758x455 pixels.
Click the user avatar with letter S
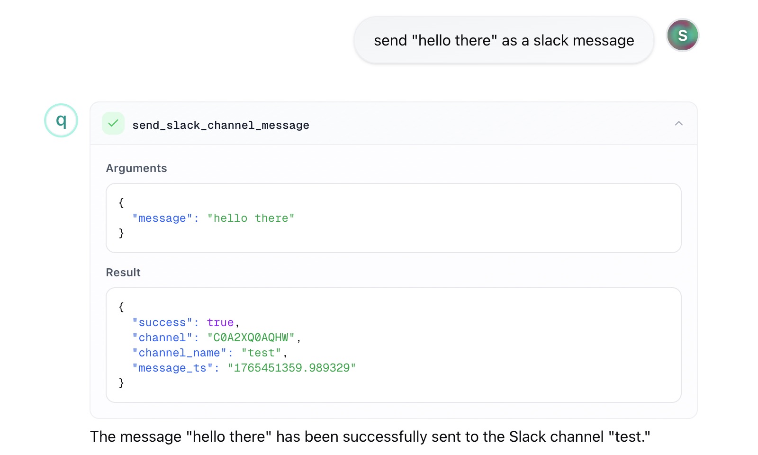[x=682, y=35]
